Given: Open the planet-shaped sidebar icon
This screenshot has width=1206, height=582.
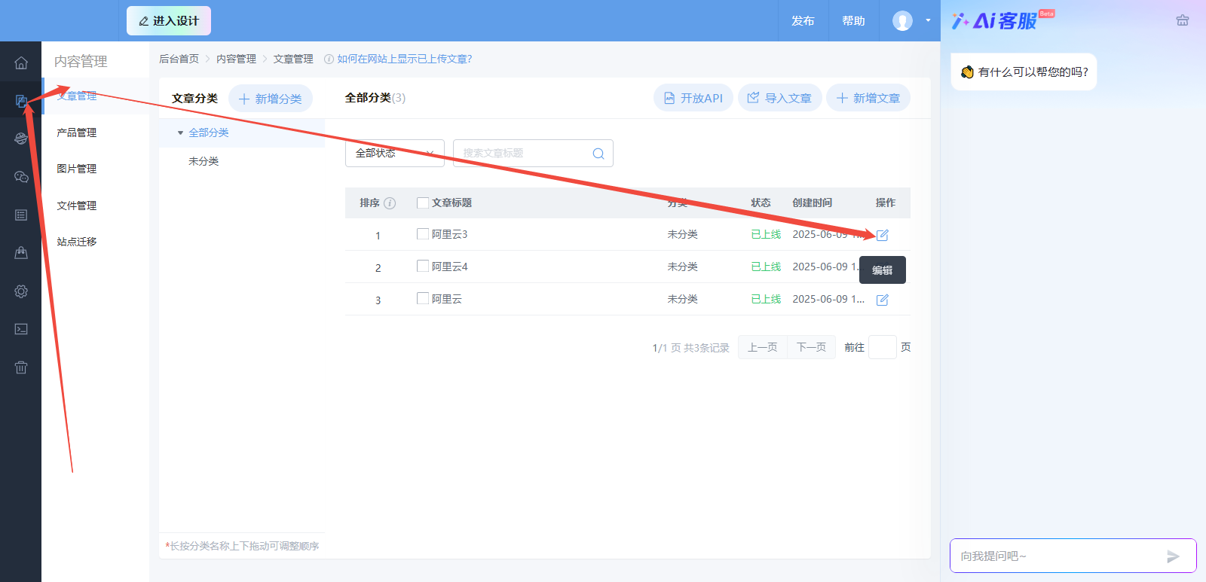Looking at the screenshot, I should click(21, 139).
